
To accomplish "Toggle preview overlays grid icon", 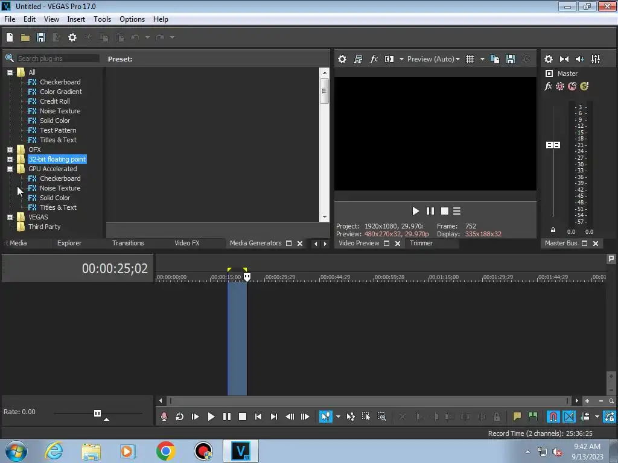I will pos(470,59).
